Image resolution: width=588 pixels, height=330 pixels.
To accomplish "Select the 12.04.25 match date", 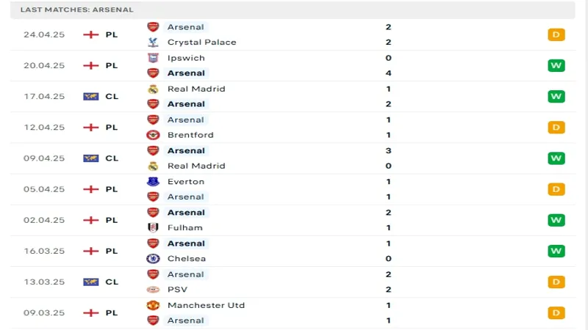I will point(44,127).
